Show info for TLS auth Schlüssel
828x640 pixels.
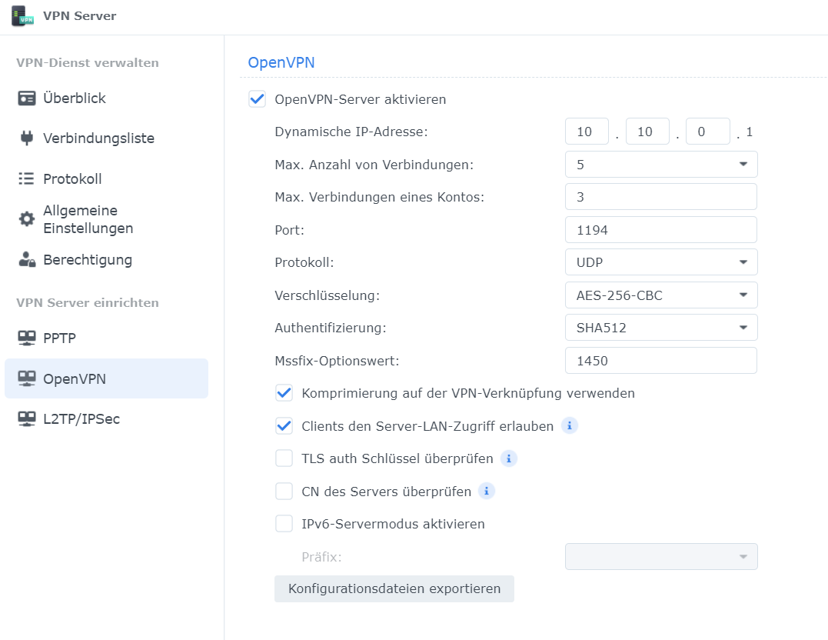coord(508,459)
